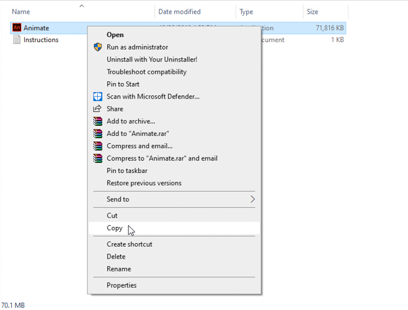Select Delete from the context menu
408x310 pixels.
click(174, 257)
